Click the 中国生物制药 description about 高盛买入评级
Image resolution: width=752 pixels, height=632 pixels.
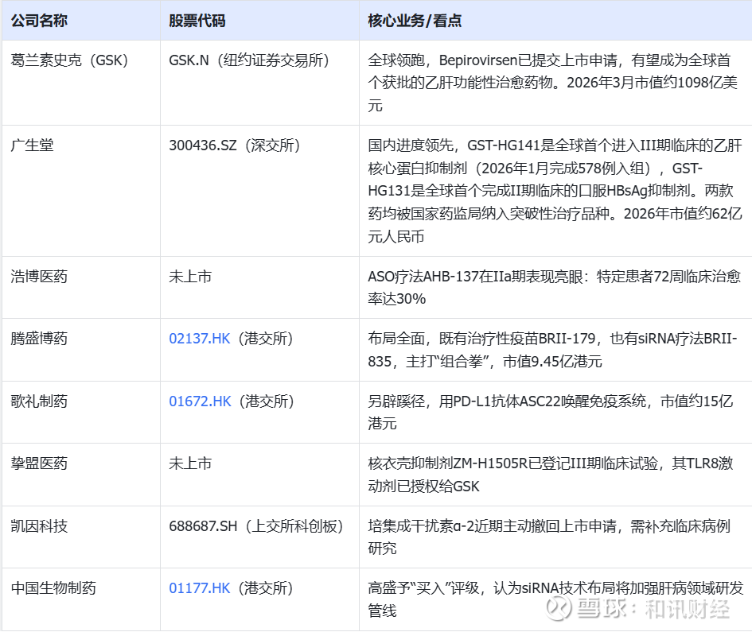click(556, 599)
